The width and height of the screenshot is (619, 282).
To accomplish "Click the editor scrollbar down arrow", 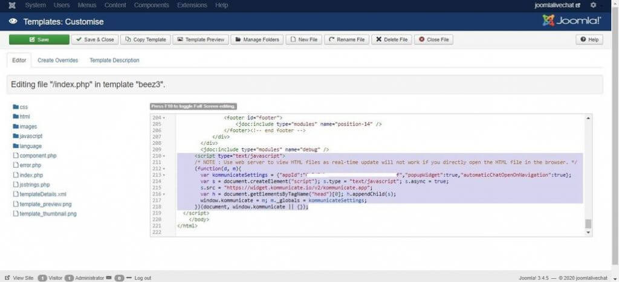I will pyautogui.click(x=588, y=233).
